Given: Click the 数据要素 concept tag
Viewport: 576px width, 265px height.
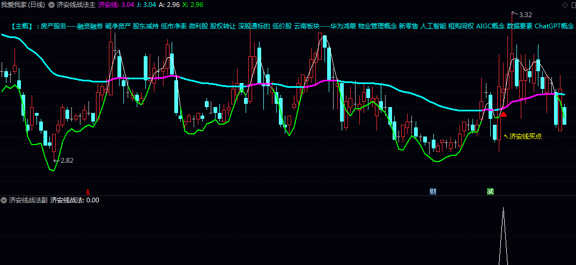Looking at the screenshot, I should [520, 26].
